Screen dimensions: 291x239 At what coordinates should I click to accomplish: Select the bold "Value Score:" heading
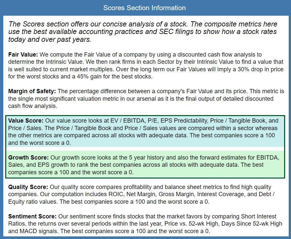pyautogui.click(x=26, y=120)
